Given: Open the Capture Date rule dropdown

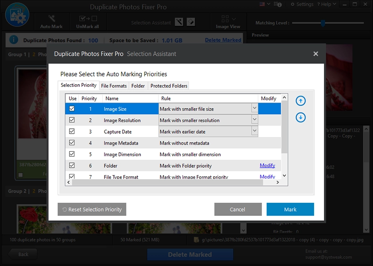Looking at the screenshot, I should [x=255, y=131].
